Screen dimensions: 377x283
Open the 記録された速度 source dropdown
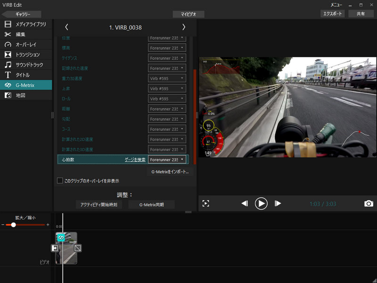167,68
